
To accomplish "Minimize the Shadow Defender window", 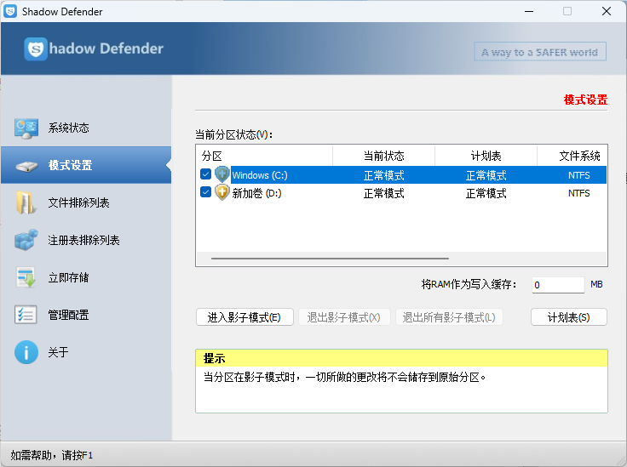I will [529, 11].
